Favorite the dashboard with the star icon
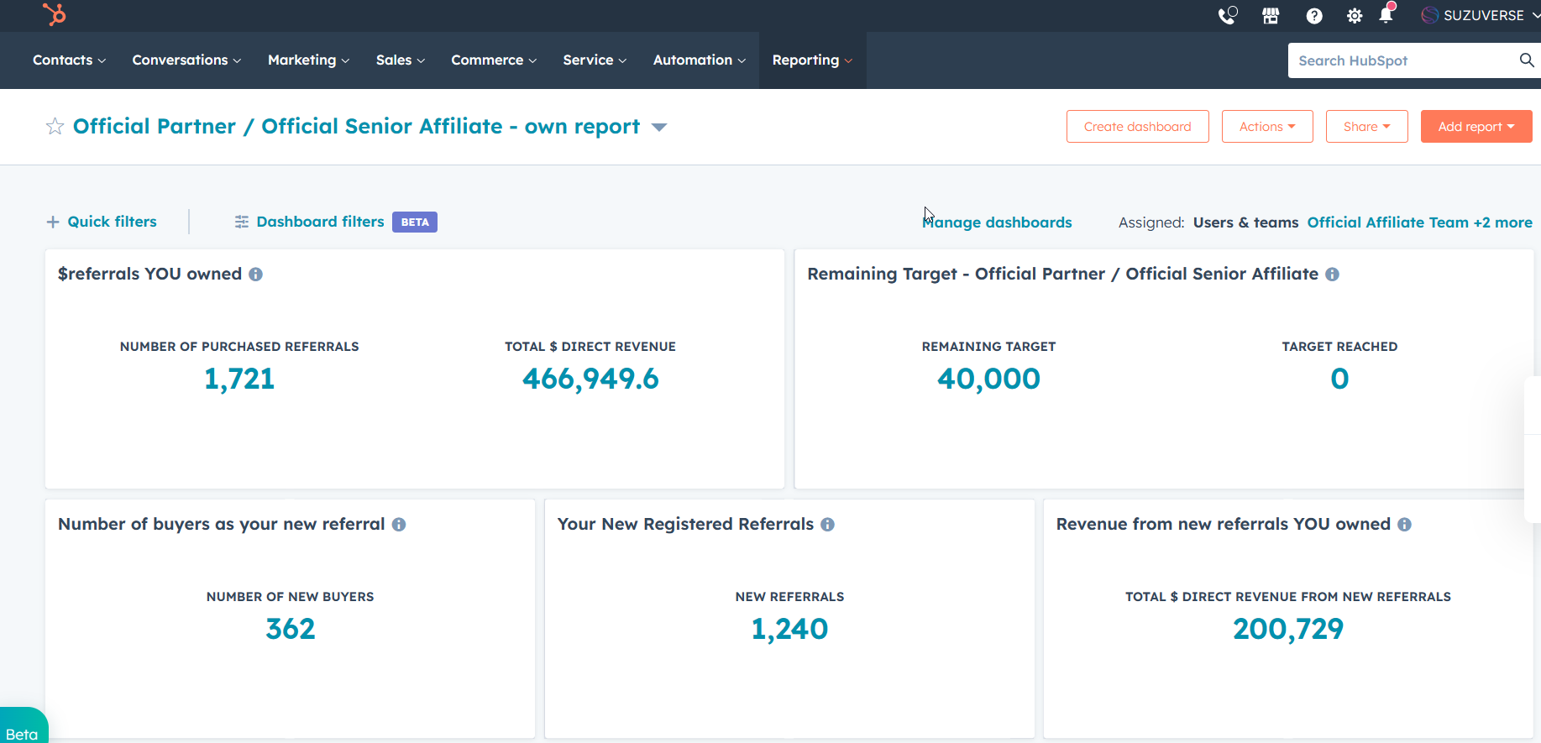 click(55, 127)
